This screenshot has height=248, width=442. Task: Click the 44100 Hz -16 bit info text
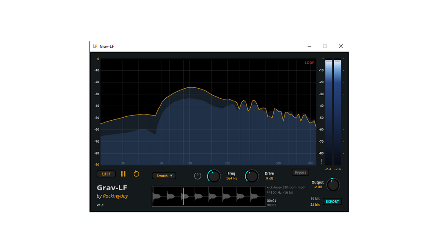tap(280, 193)
